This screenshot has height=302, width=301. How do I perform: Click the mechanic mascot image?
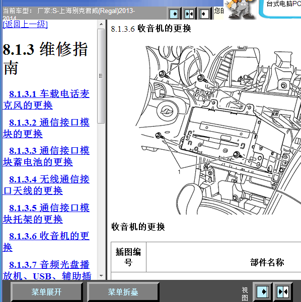pos(241,9)
